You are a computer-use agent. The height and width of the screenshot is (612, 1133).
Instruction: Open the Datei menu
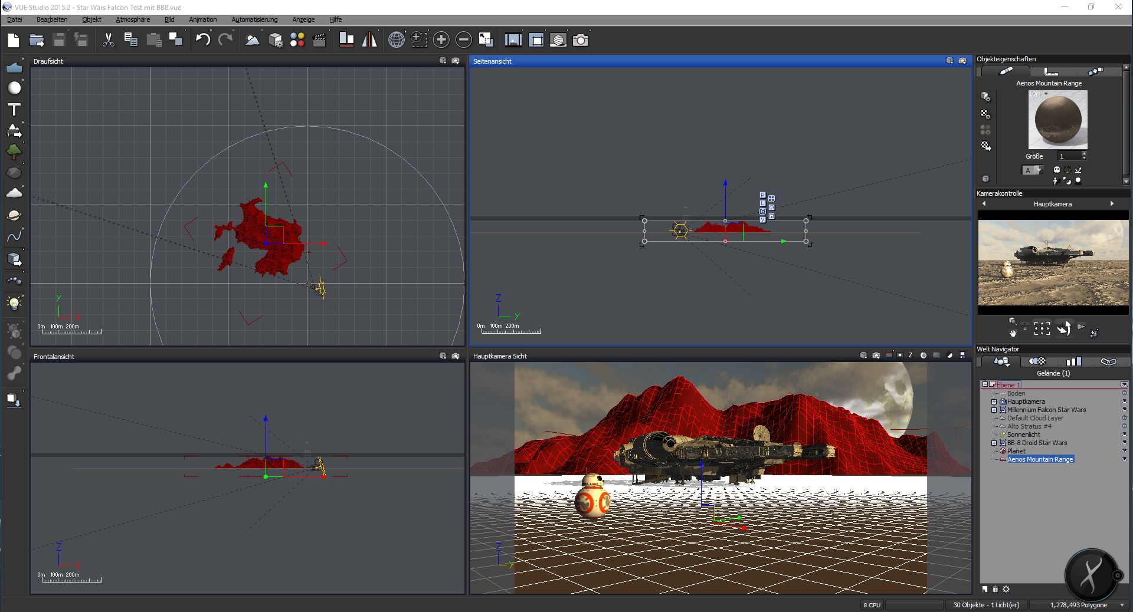point(15,19)
